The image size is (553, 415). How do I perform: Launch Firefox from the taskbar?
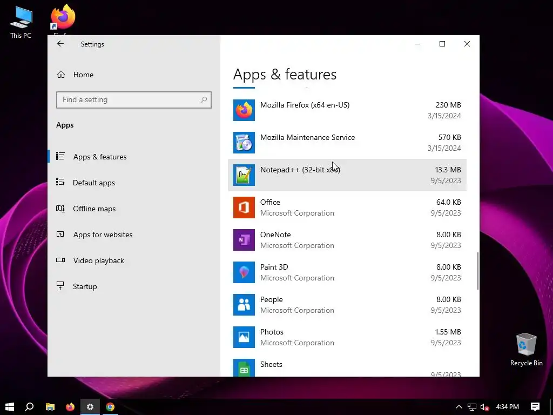pyautogui.click(x=70, y=407)
